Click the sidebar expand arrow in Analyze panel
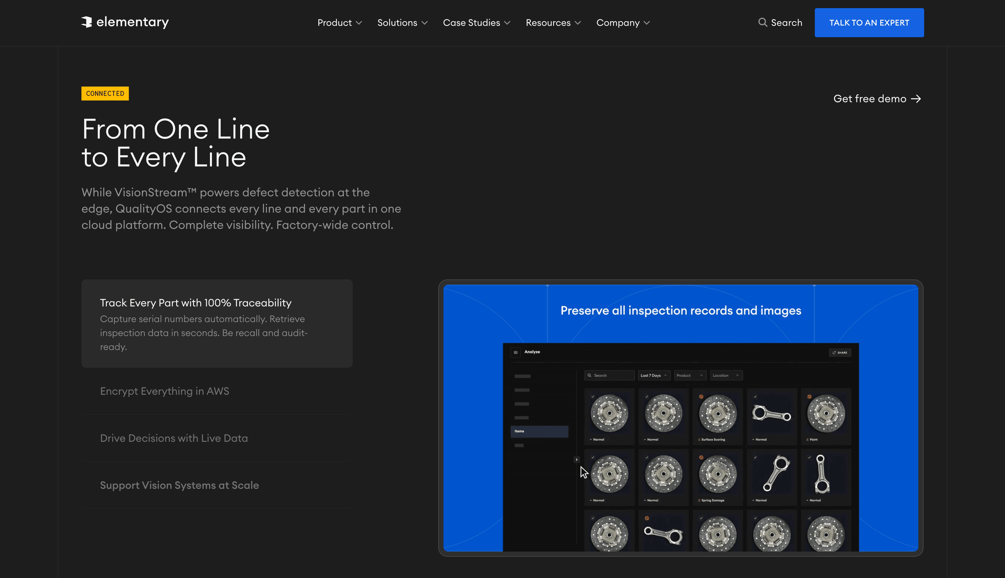 click(577, 459)
